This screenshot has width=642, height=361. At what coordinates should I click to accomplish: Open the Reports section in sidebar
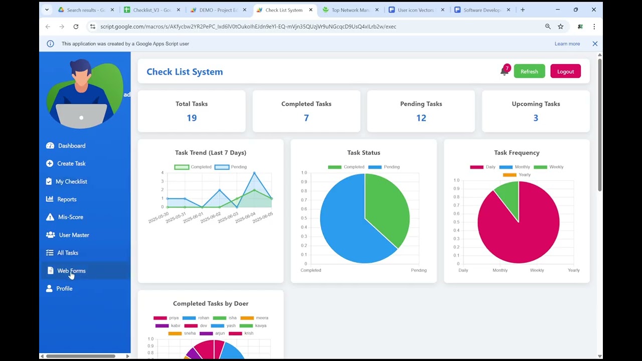[61, 199]
